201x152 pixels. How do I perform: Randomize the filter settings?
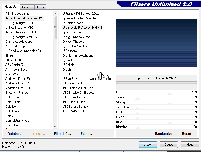click(x=163, y=134)
